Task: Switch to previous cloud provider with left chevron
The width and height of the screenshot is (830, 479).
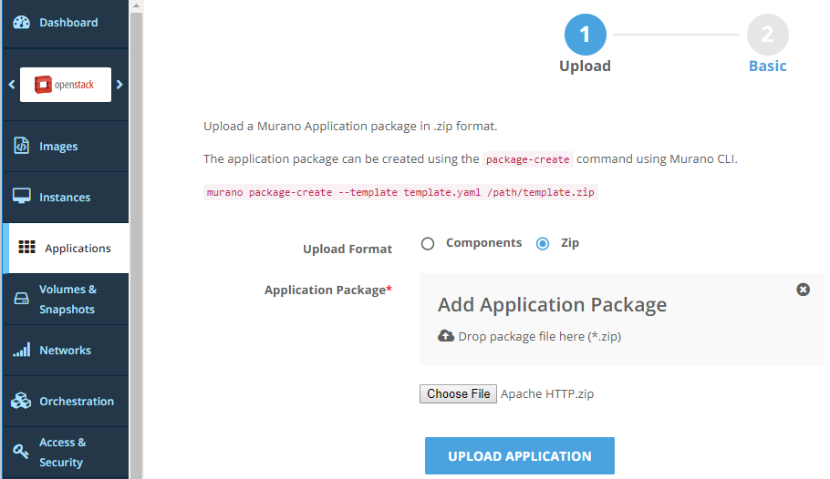Action: (12, 85)
